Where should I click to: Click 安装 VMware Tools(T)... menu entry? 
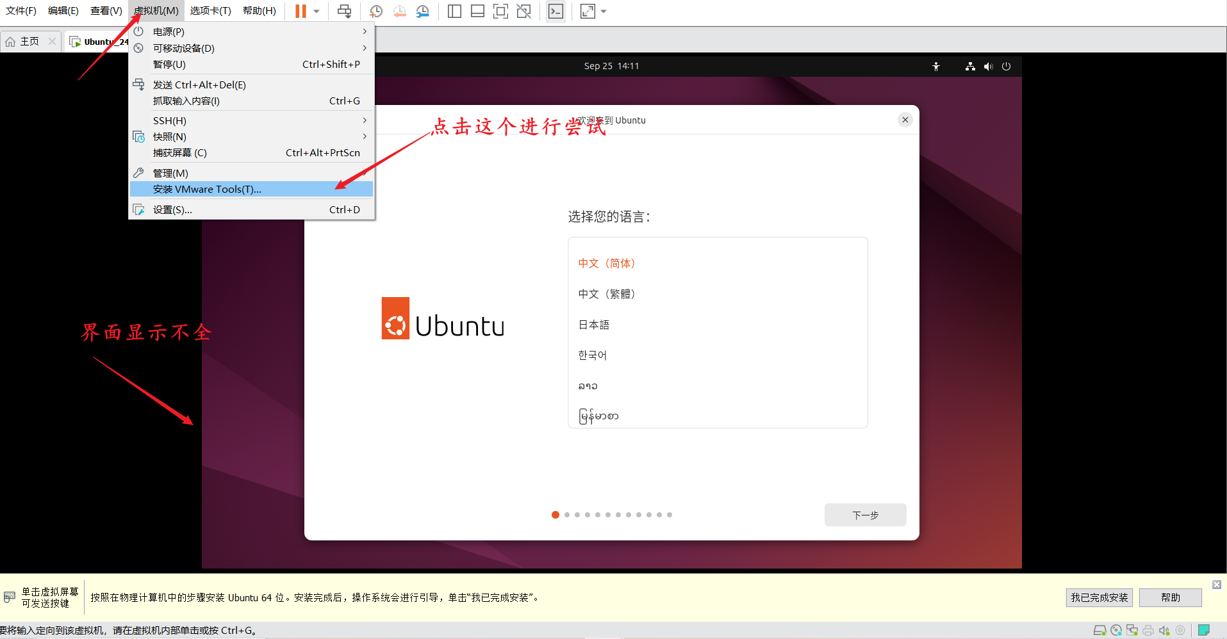[x=251, y=189]
